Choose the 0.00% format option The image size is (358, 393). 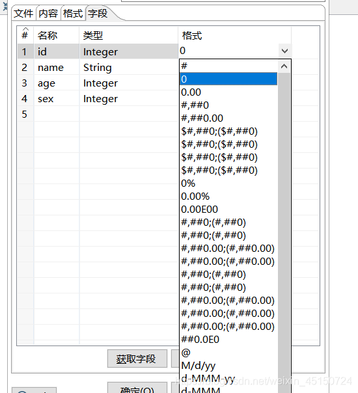(228, 197)
